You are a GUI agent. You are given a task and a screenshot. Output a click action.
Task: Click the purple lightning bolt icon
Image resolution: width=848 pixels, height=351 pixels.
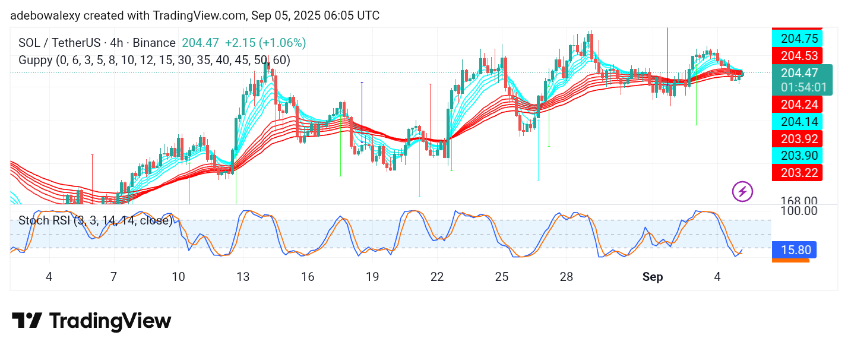click(742, 191)
